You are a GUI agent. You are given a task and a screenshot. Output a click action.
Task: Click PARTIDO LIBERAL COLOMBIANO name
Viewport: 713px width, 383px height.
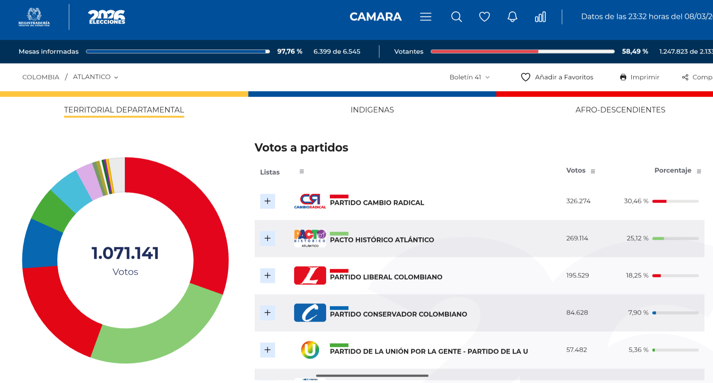pos(386,277)
